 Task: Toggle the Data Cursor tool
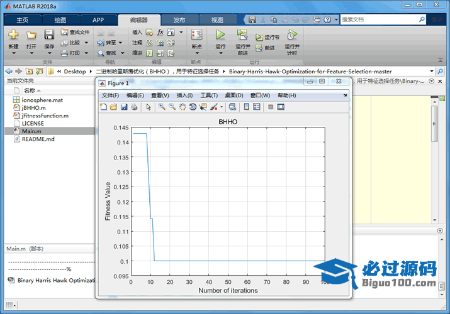(x=203, y=107)
